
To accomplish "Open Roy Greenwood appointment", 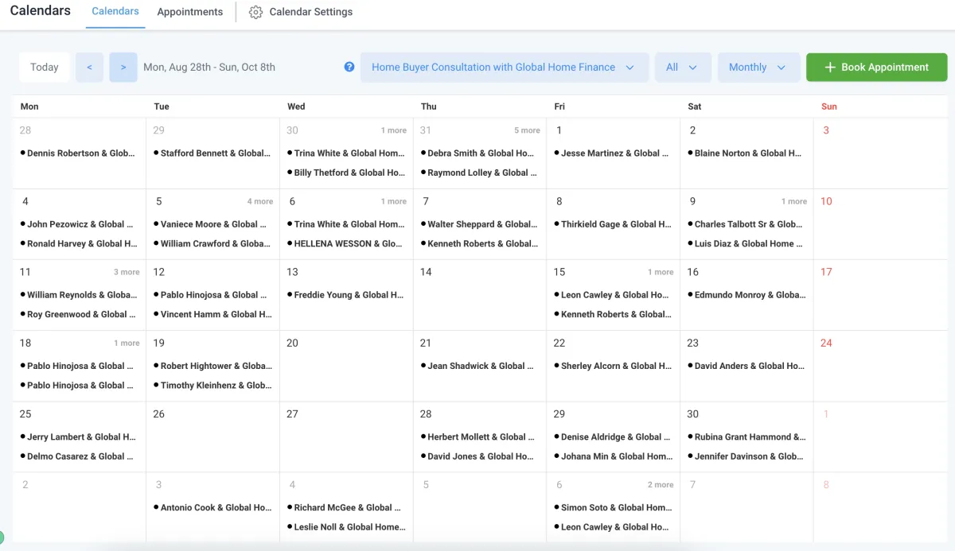I will 78,314.
